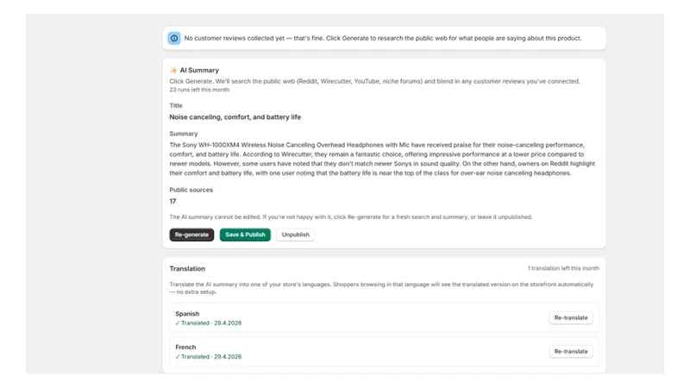Click the info icon in the banner

[x=174, y=38]
